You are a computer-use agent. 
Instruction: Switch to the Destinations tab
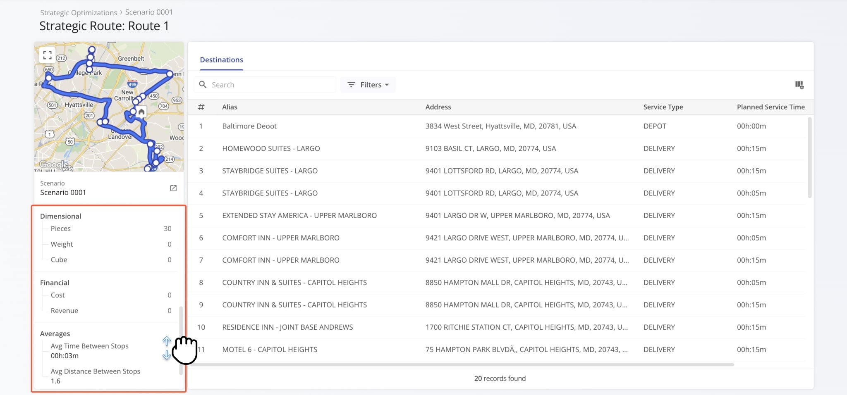pyautogui.click(x=221, y=59)
